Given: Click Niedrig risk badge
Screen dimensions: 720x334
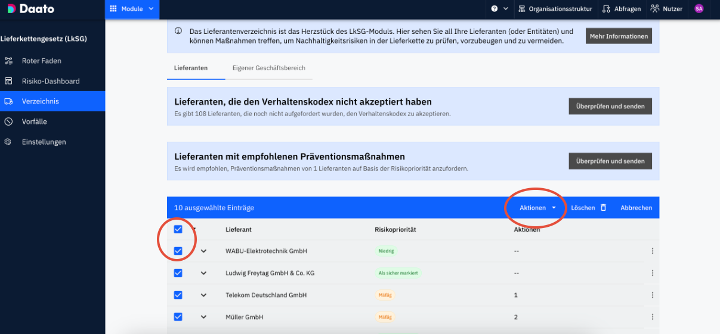Looking at the screenshot, I should pos(386,251).
